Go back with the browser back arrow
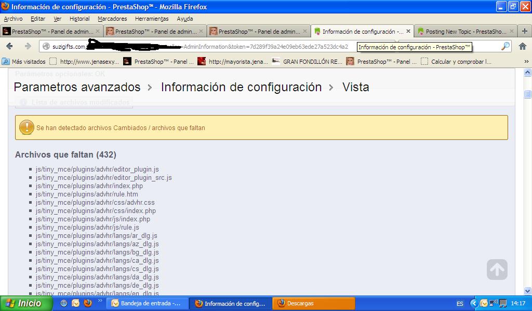532x311 pixels. (x=9, y=46)
